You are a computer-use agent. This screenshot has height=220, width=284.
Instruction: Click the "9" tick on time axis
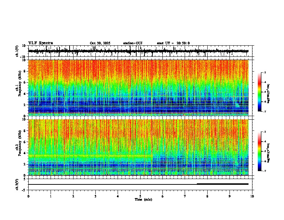[229, 196]
